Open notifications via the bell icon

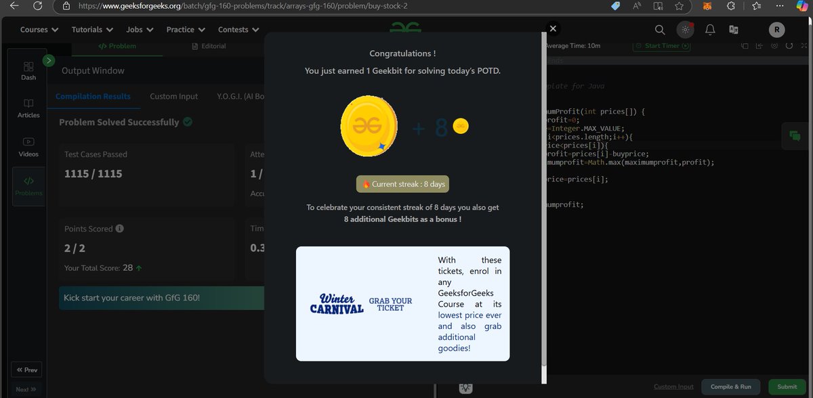coord(709,30)
